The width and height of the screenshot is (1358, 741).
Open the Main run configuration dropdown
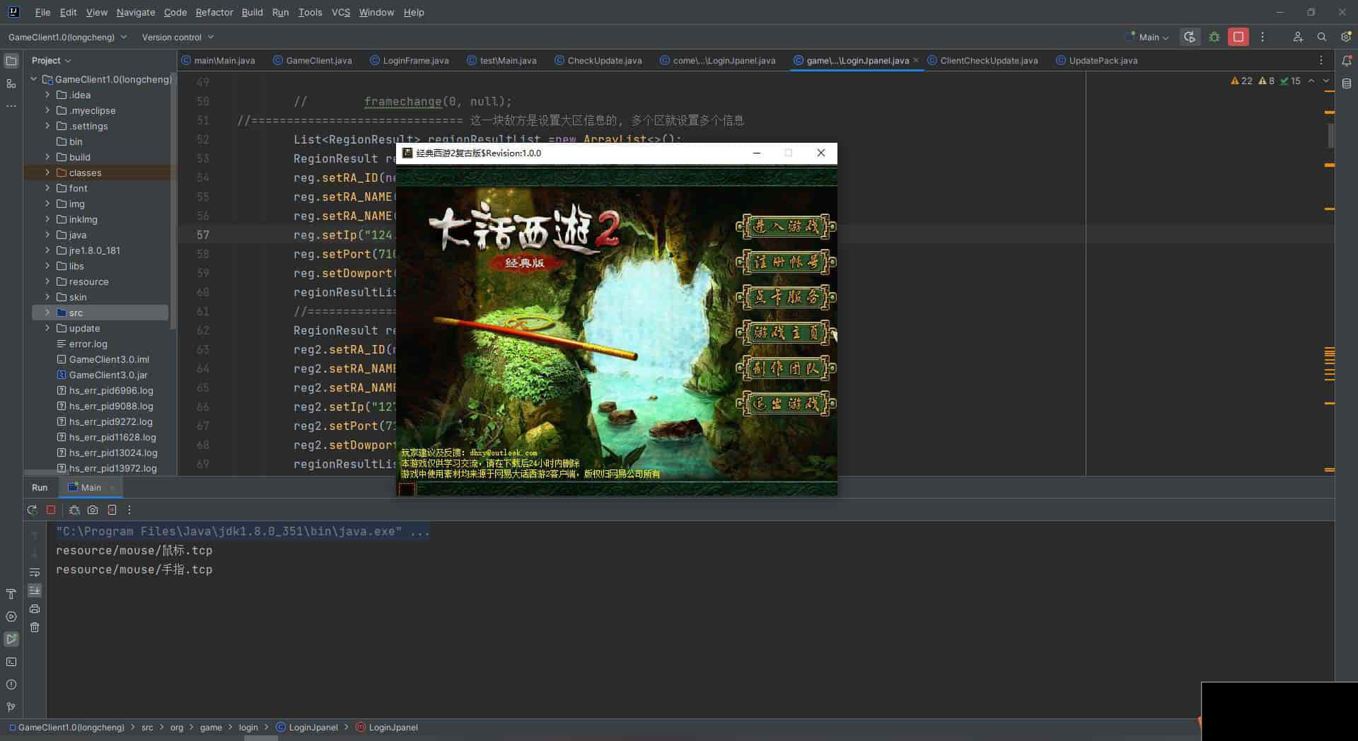coord(1147,37)
